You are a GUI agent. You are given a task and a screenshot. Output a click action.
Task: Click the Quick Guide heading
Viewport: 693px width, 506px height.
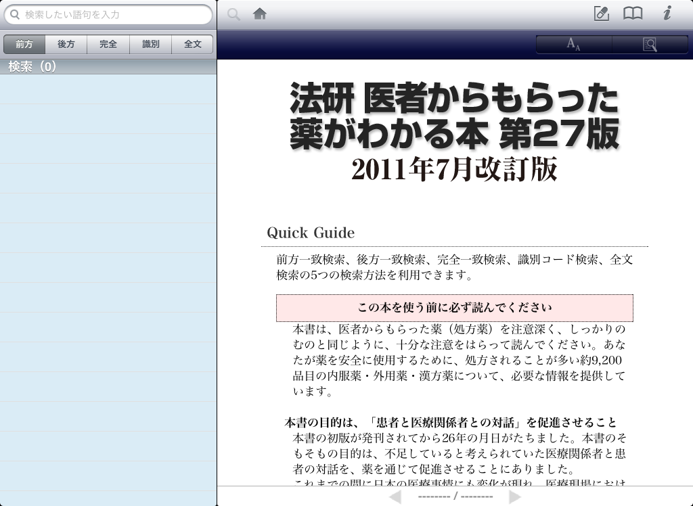(x=311, y=233)
